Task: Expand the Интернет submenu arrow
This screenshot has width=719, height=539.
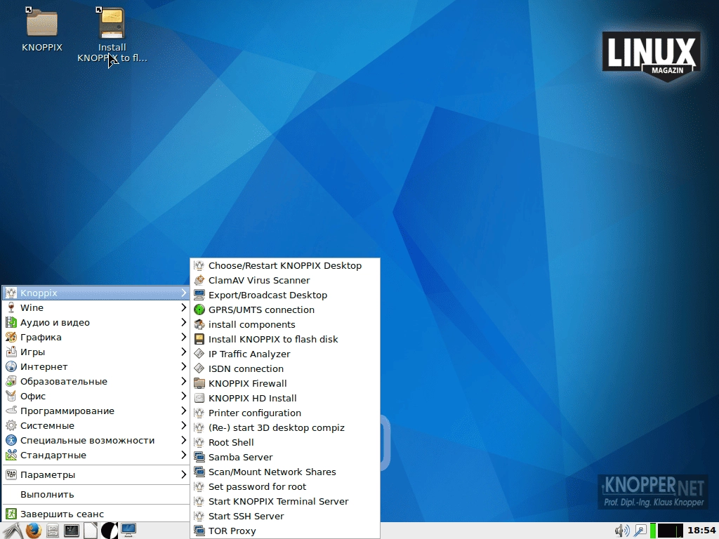Action: 183,366
